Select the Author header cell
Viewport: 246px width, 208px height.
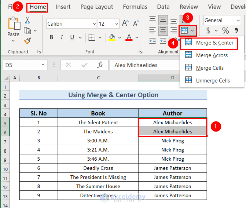click(173, 113)
